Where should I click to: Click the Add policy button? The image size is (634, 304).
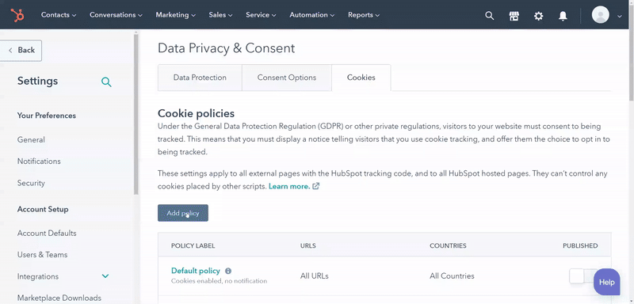pos(183,213)
